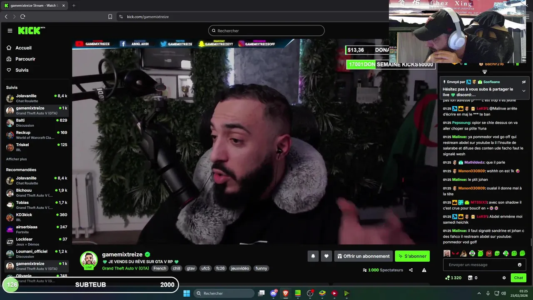Click Mathildedz username in chat
Screen dimensions: 533x300
[474, 162]
